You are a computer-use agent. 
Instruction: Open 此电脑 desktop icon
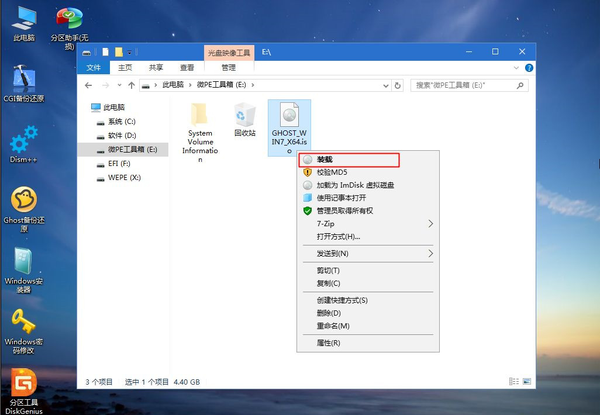[23, 22]
